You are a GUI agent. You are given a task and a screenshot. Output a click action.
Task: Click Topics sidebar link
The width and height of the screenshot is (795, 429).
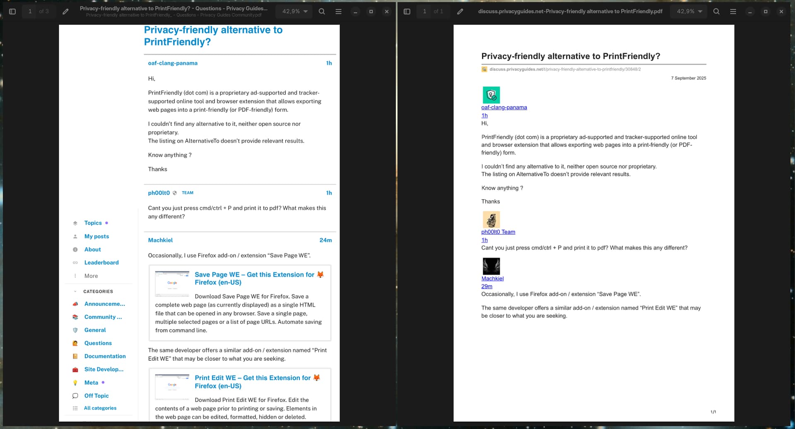[x=93, y=223]
